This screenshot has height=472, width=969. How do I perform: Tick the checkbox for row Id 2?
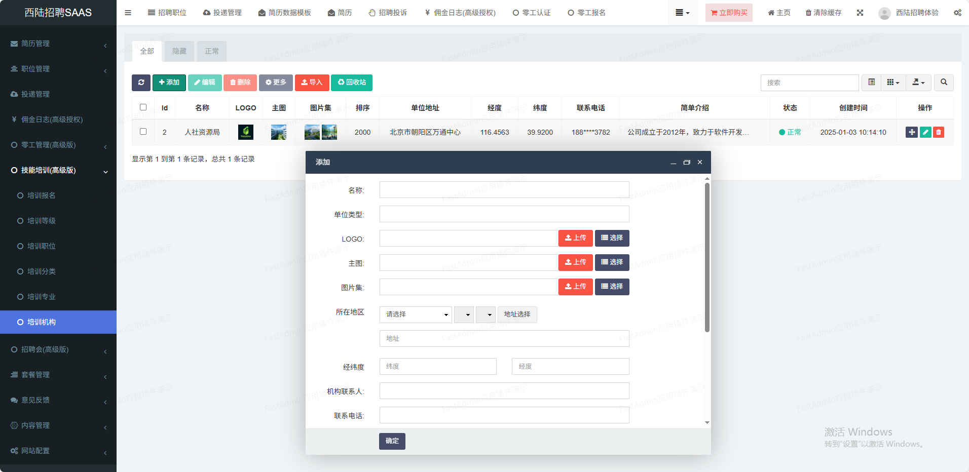point(143,132)
